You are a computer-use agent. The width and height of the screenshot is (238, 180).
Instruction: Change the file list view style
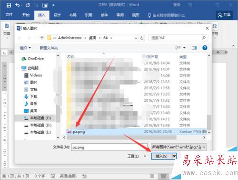pos(178,48)
